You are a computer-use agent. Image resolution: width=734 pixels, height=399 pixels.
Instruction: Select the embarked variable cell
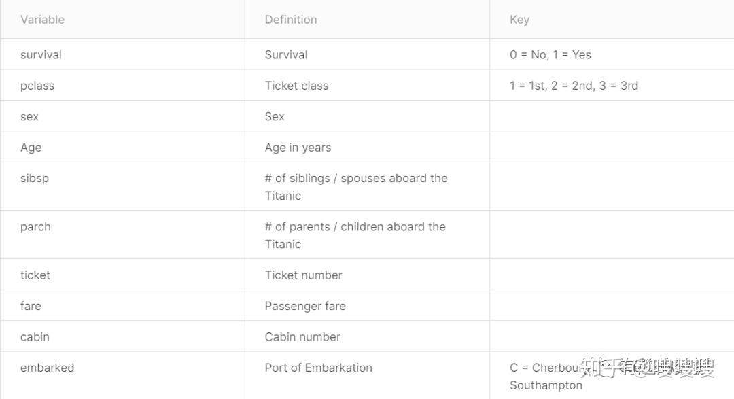tap(47, 368)
